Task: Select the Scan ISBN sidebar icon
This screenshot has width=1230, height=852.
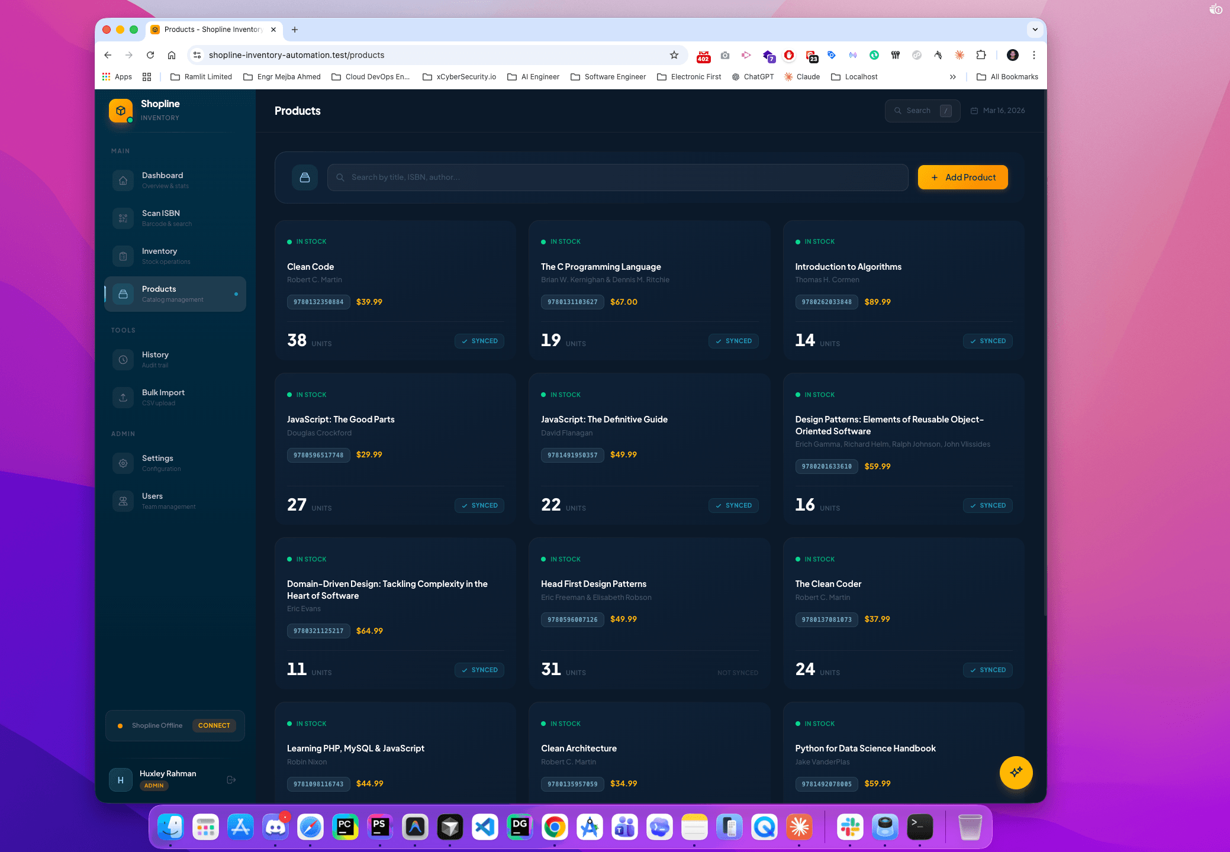Action: click(x=123, y=218)
